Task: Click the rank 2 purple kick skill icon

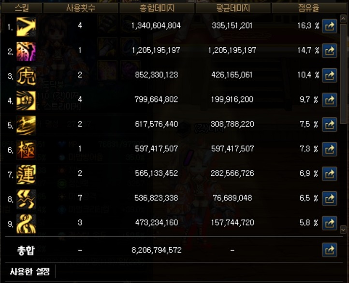Action: point(26,51)
